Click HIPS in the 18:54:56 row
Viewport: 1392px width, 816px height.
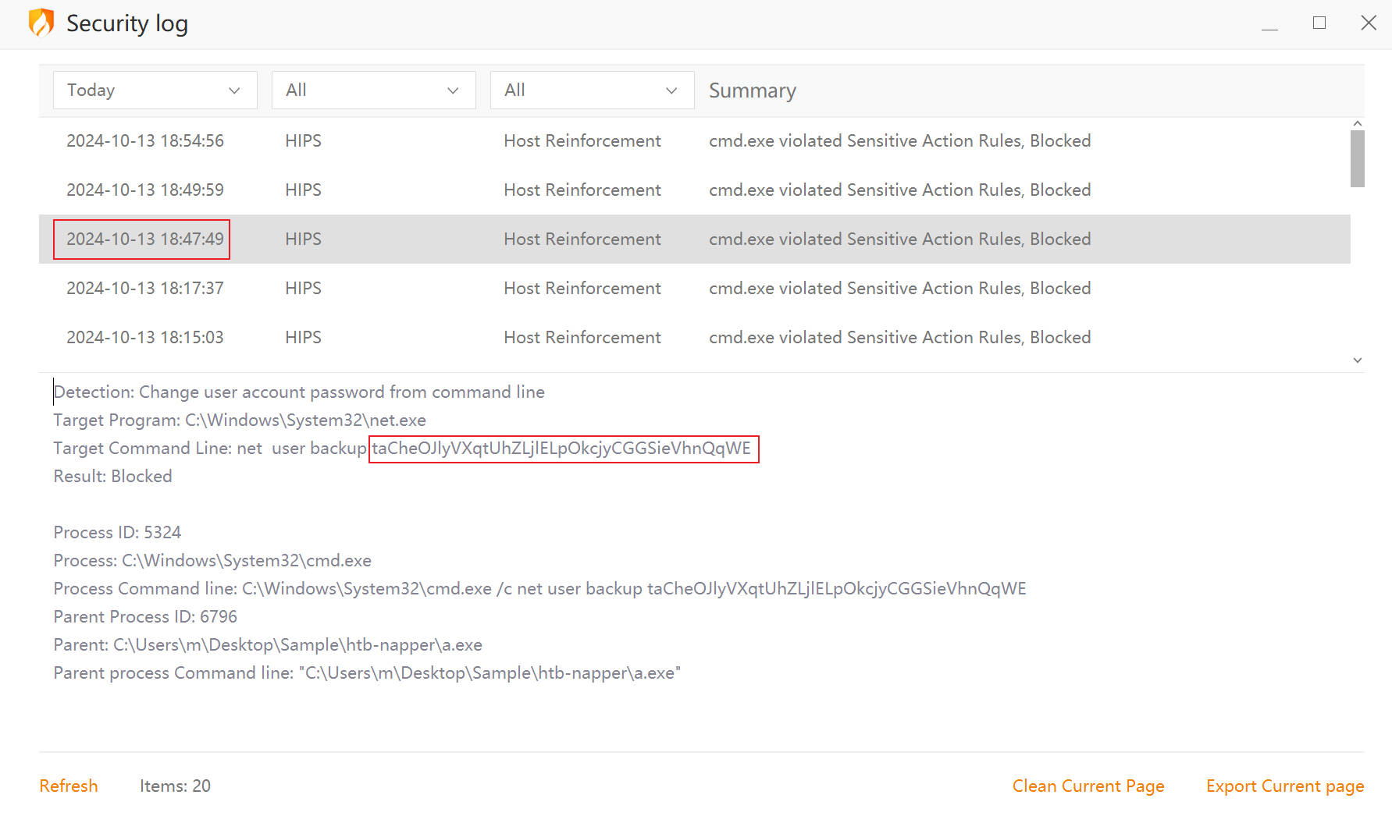303,141
